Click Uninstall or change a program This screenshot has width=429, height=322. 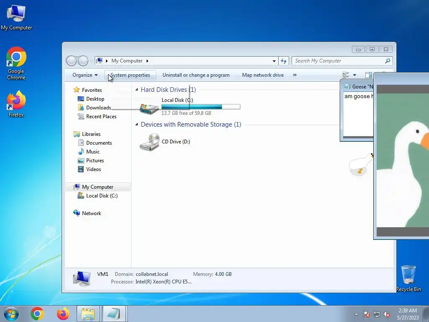196,75
